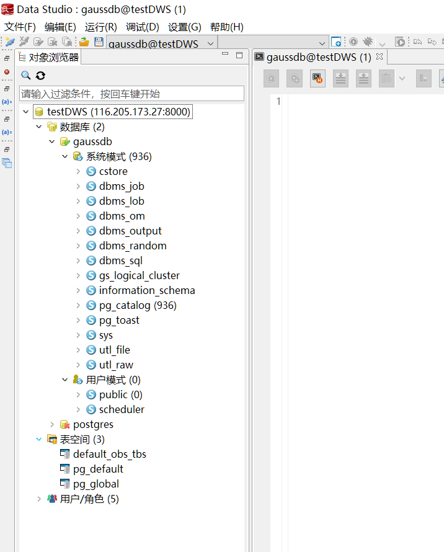Select the pg_toast schema
Image resolution: width=444 pixels, height=552 pixels.
(x=119, y=320)
